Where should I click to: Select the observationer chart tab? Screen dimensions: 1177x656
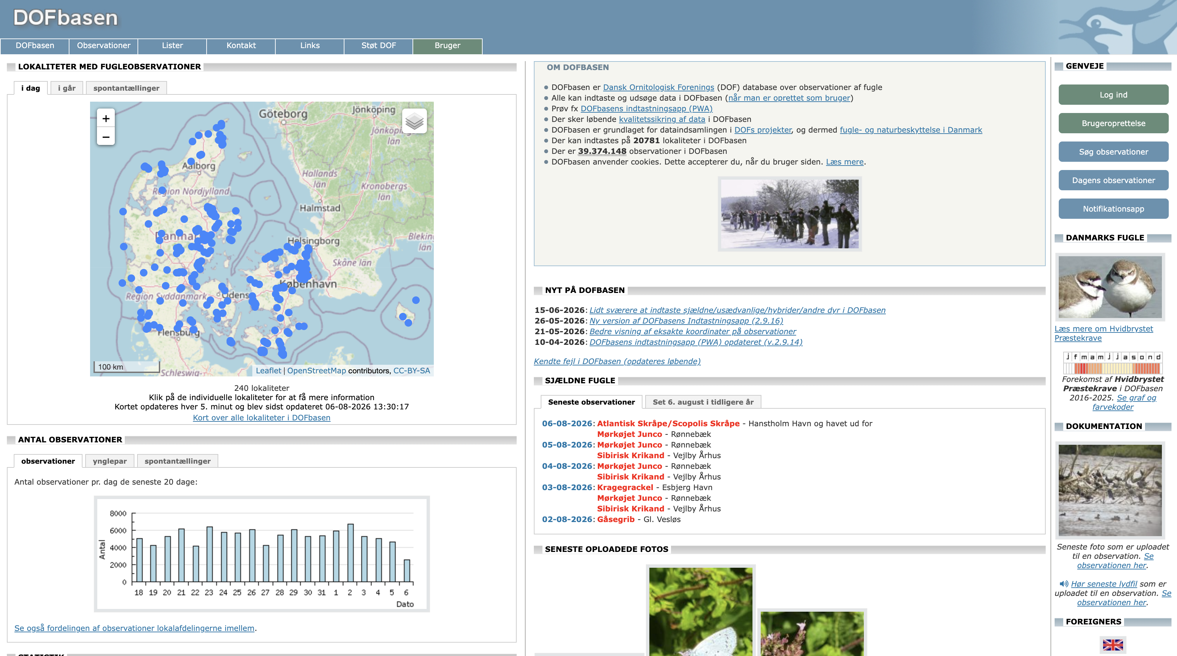coord(48,461)
